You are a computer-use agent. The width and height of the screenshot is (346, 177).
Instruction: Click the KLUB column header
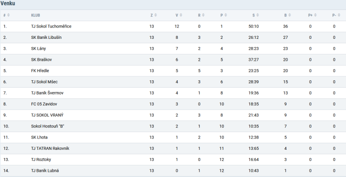[x=35, y=16]
